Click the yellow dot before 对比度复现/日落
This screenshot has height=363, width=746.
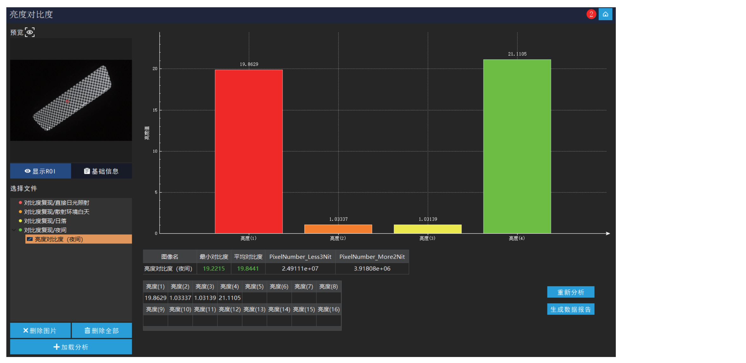20,221
